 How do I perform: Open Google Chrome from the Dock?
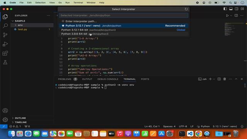click(198, 134)
